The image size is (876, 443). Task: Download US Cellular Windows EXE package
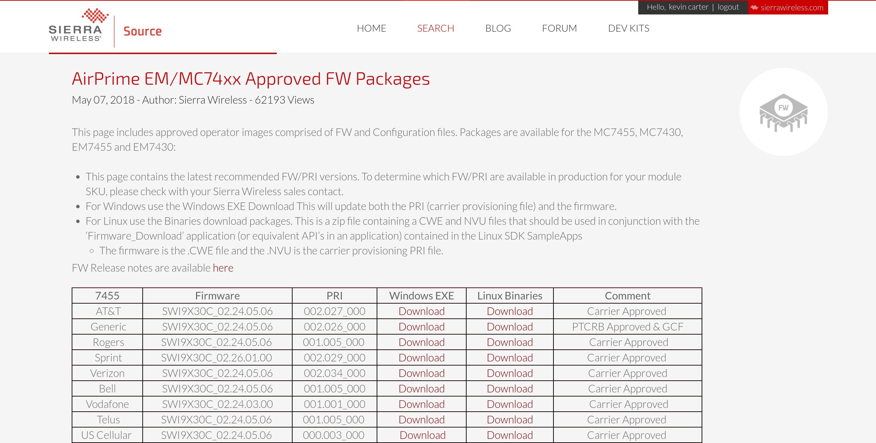[422, 435]
